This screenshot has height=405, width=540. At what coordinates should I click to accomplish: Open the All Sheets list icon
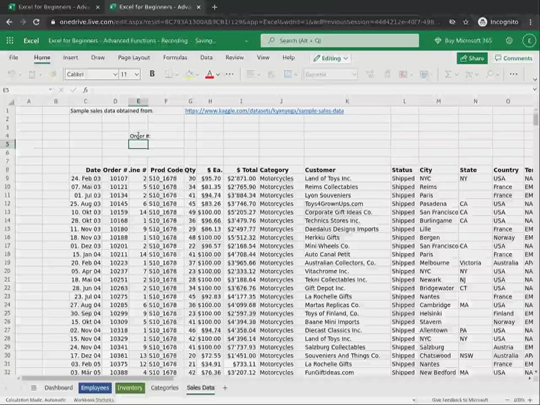pos(33,388)
